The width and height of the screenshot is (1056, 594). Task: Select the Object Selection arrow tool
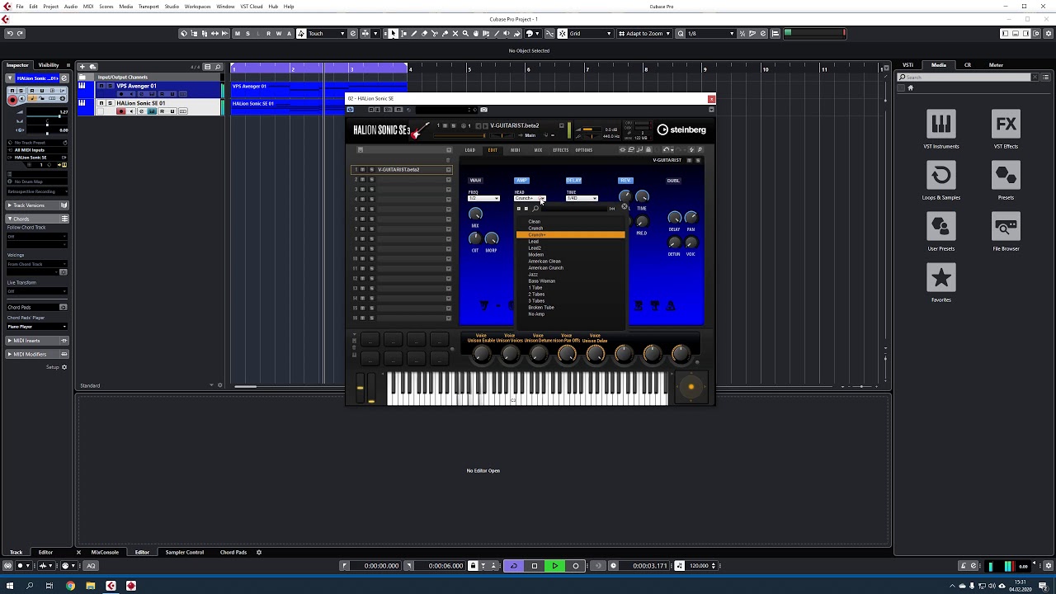pyautogui.click(x=393, y=33)
